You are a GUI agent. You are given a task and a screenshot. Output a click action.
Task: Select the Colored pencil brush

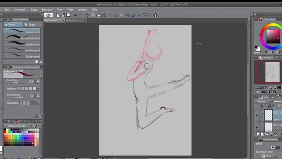click(22, 49)
